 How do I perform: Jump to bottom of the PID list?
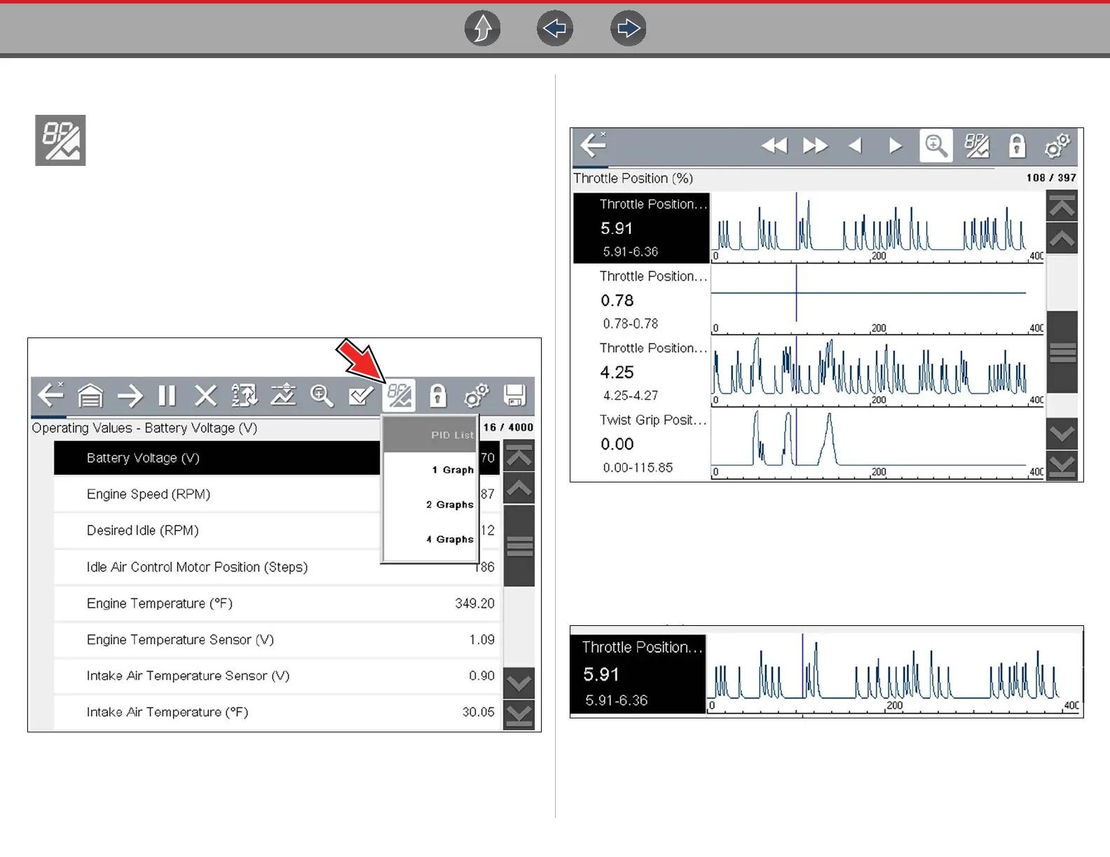pos(519,715)
